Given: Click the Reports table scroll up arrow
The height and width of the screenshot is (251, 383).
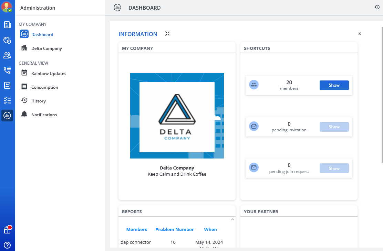Looking at the screenshot, I should [232, 219].
